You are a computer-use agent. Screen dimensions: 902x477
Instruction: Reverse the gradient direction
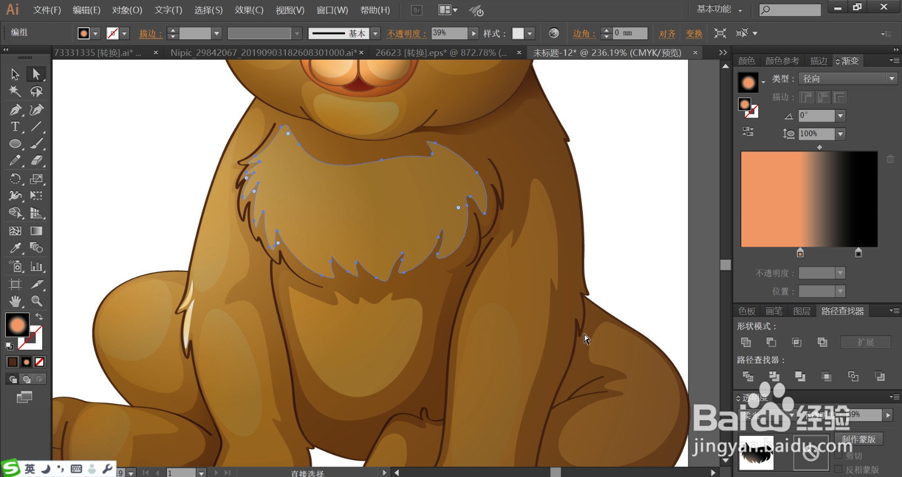[748, 132]
